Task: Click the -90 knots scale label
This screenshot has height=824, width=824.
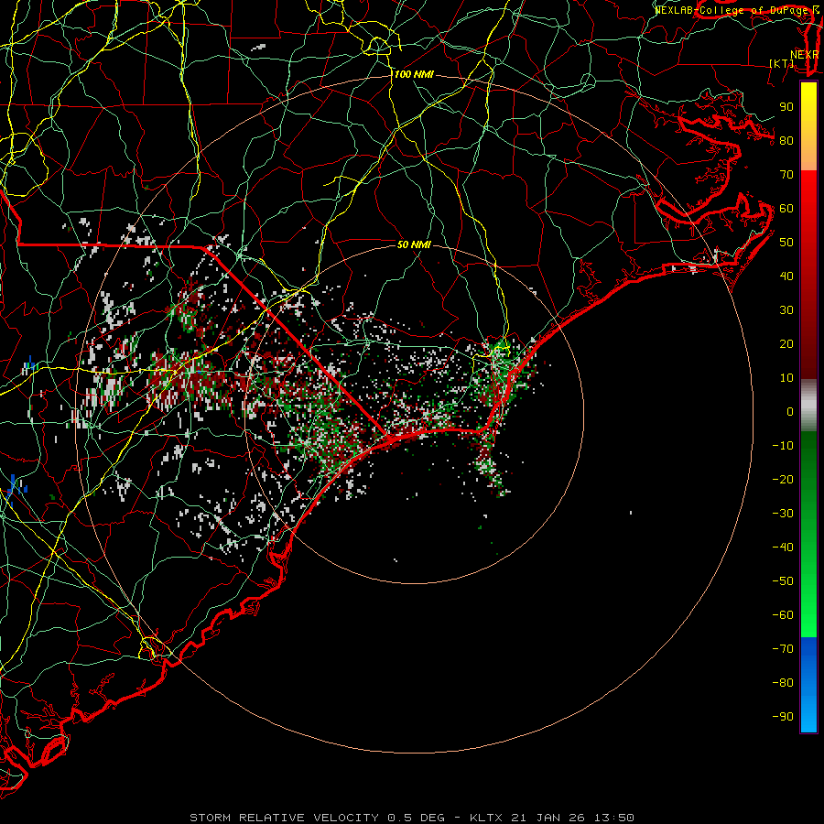Action: click(783, 716)
